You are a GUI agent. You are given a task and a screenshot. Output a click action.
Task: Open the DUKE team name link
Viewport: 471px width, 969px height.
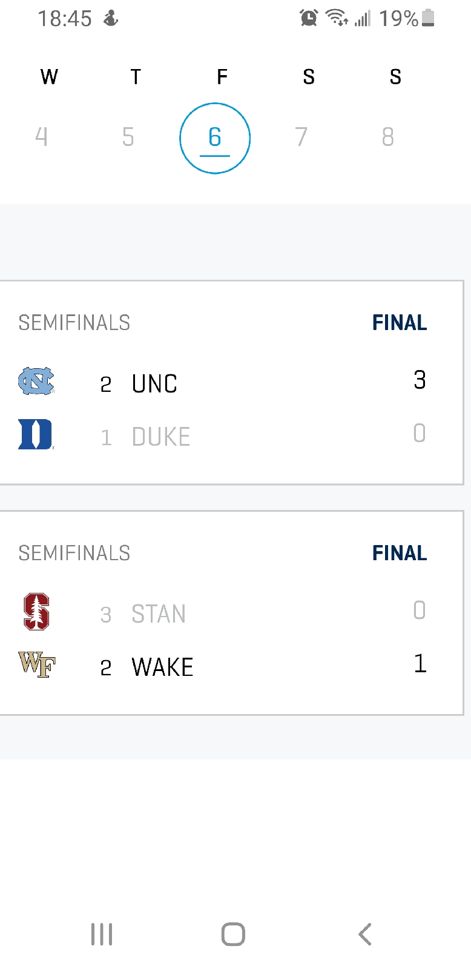pos(161,437)
